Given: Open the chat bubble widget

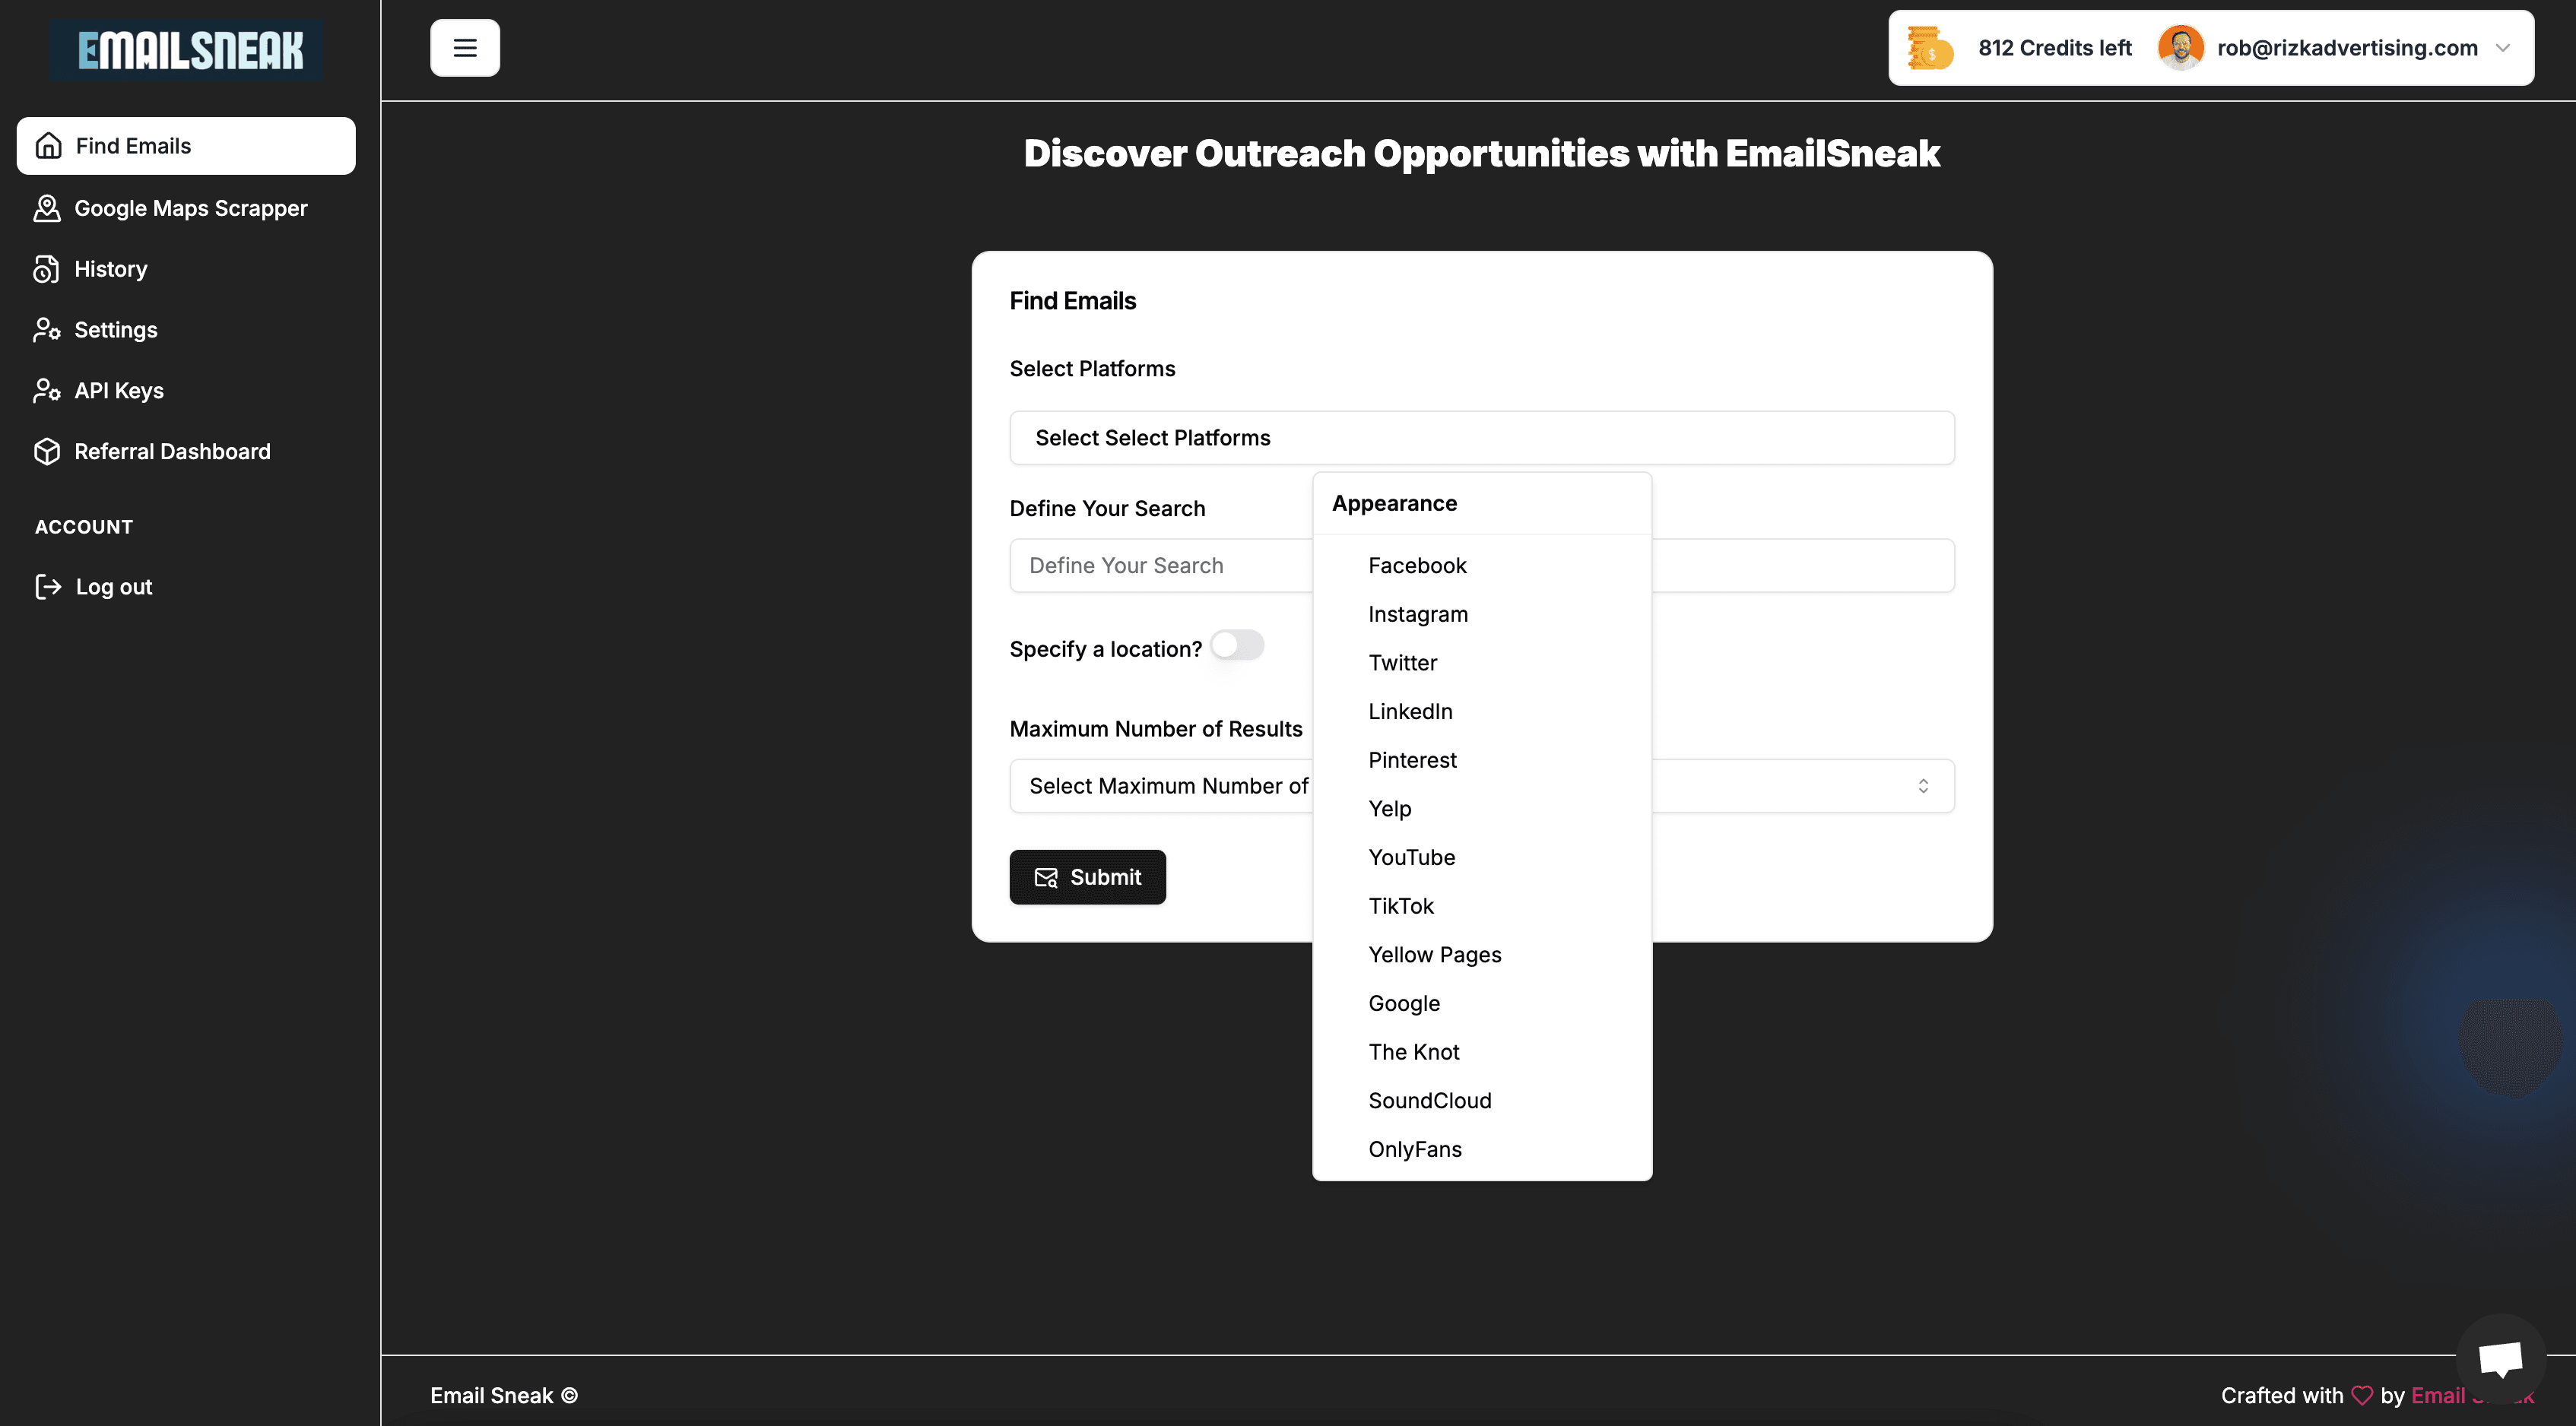Looking at the screenshot, I should pyautogui.click(x=2500, y=1358).
